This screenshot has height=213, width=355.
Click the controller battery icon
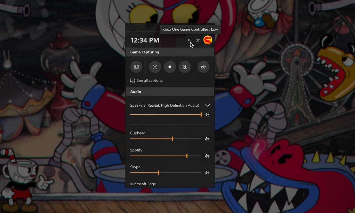(x=190, y=40)
